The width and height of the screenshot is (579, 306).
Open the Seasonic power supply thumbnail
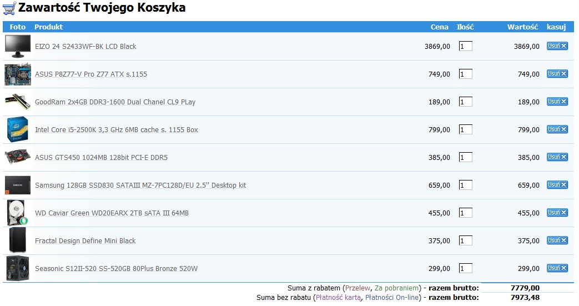[18, 268]
